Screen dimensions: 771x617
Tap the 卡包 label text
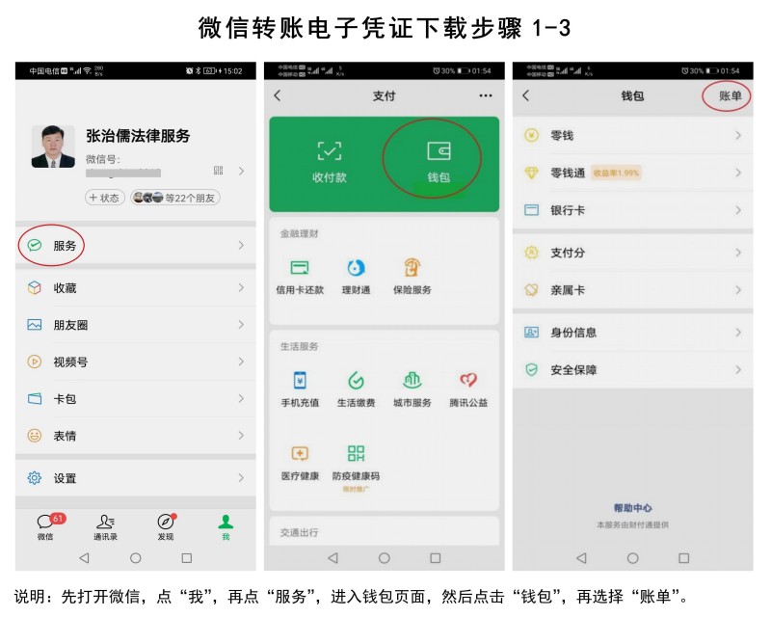point(65,398)
